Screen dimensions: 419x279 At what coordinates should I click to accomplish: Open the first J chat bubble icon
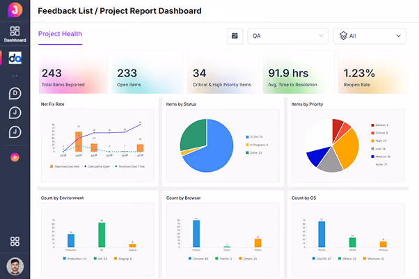pos(15,113)
